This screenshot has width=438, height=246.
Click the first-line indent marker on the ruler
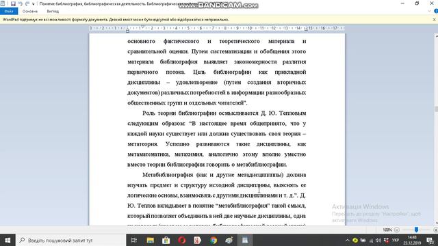coord(142,27)
